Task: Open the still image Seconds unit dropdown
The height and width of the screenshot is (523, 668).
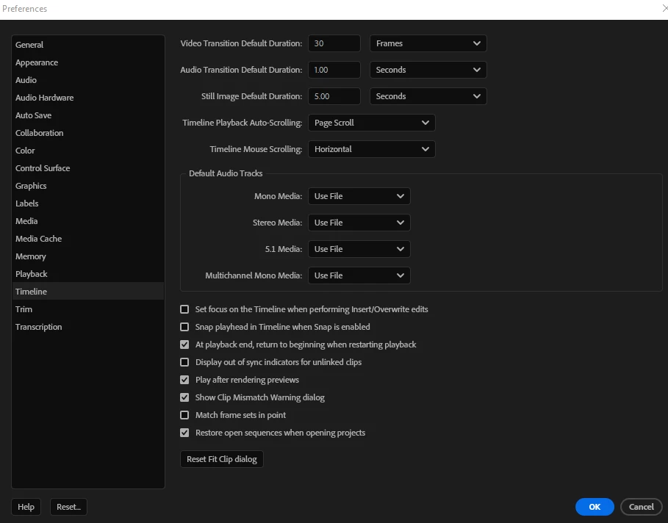Action: [428, 96]
